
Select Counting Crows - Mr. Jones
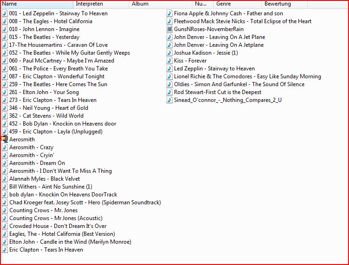(40, 210)
